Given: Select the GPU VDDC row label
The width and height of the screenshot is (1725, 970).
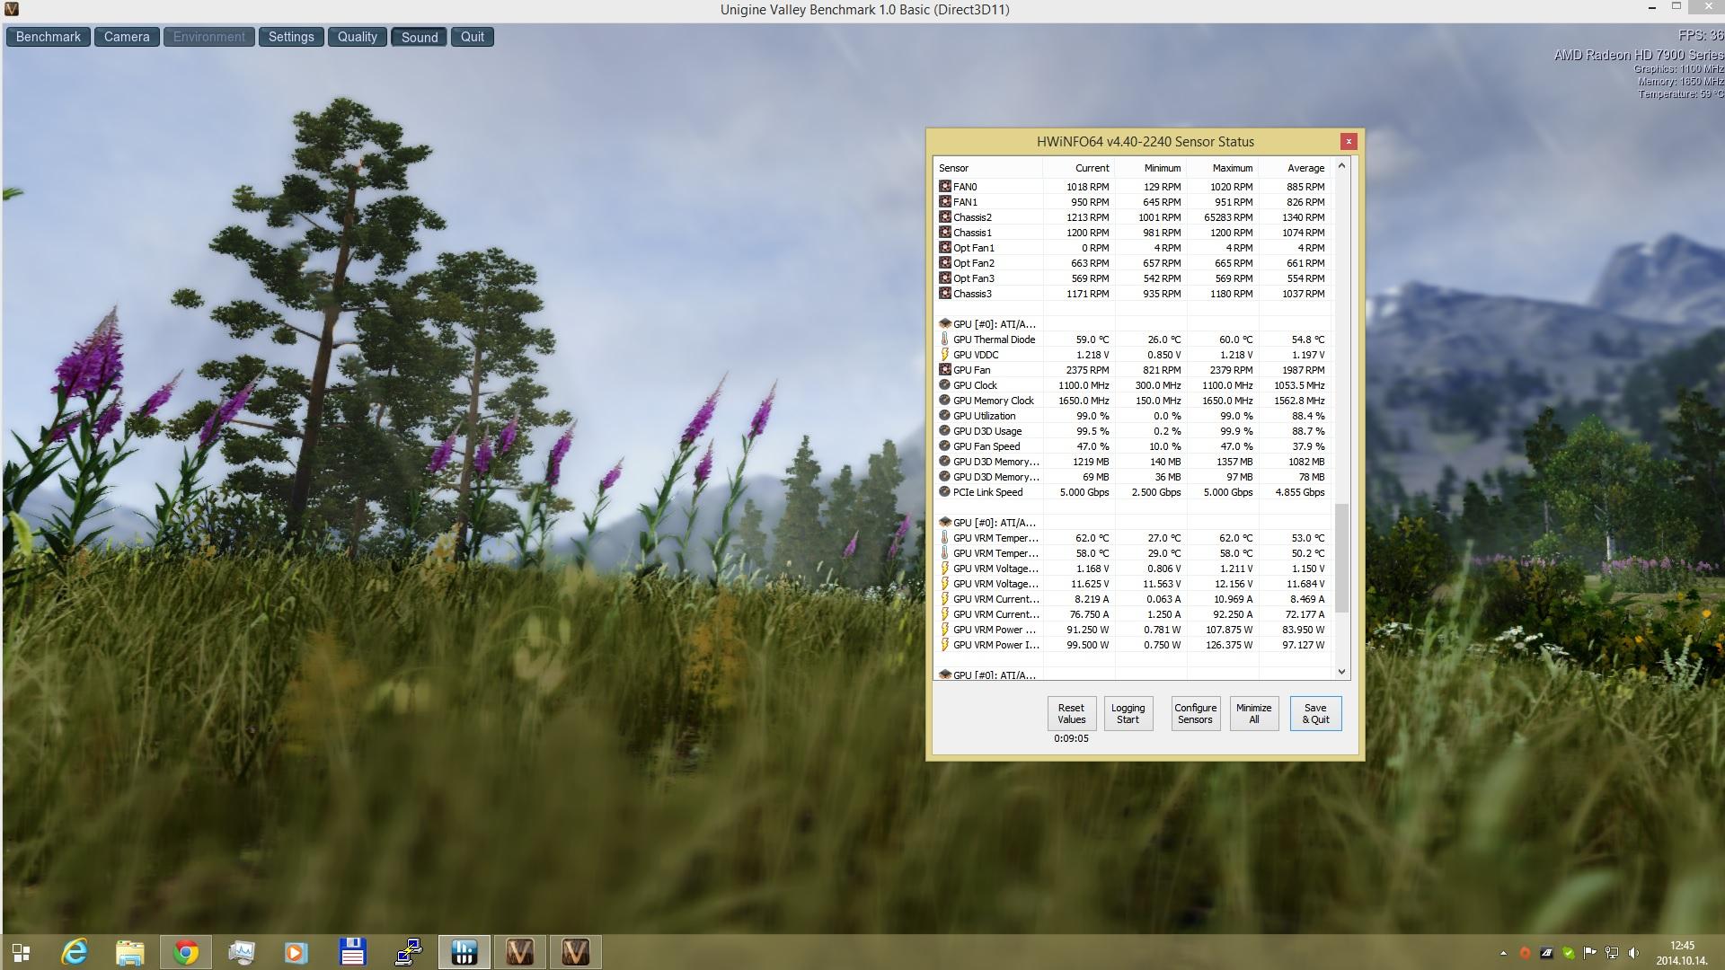Looking at the screenshot, I should coord(976,355).
